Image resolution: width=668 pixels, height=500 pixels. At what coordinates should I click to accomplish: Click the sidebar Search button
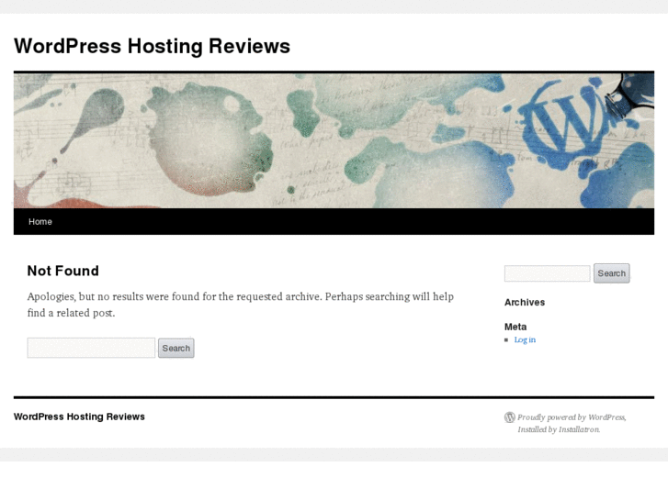tap(612, 273)
